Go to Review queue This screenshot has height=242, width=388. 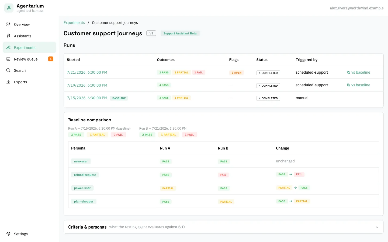30,59
